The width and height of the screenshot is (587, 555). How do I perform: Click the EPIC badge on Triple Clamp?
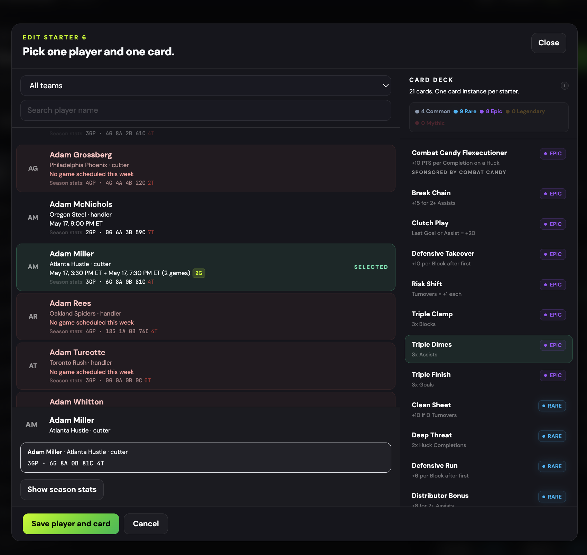click(553, 315)
